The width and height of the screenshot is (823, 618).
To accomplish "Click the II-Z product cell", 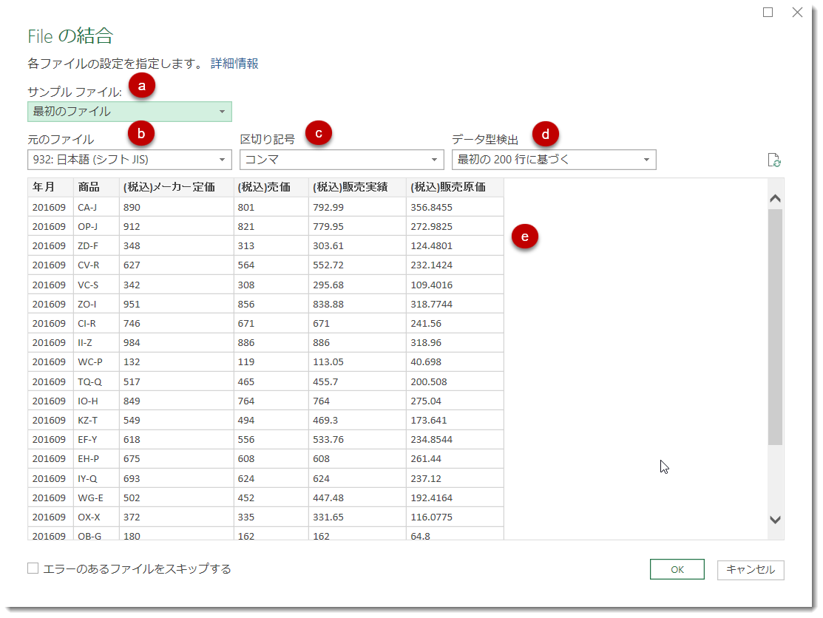I will click(96, 342).
